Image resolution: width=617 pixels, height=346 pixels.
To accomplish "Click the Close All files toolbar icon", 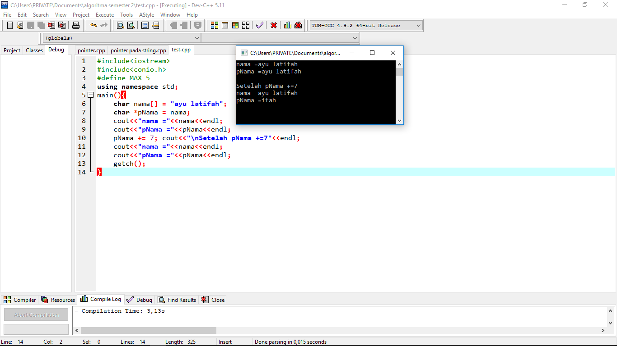I will 62,25.
